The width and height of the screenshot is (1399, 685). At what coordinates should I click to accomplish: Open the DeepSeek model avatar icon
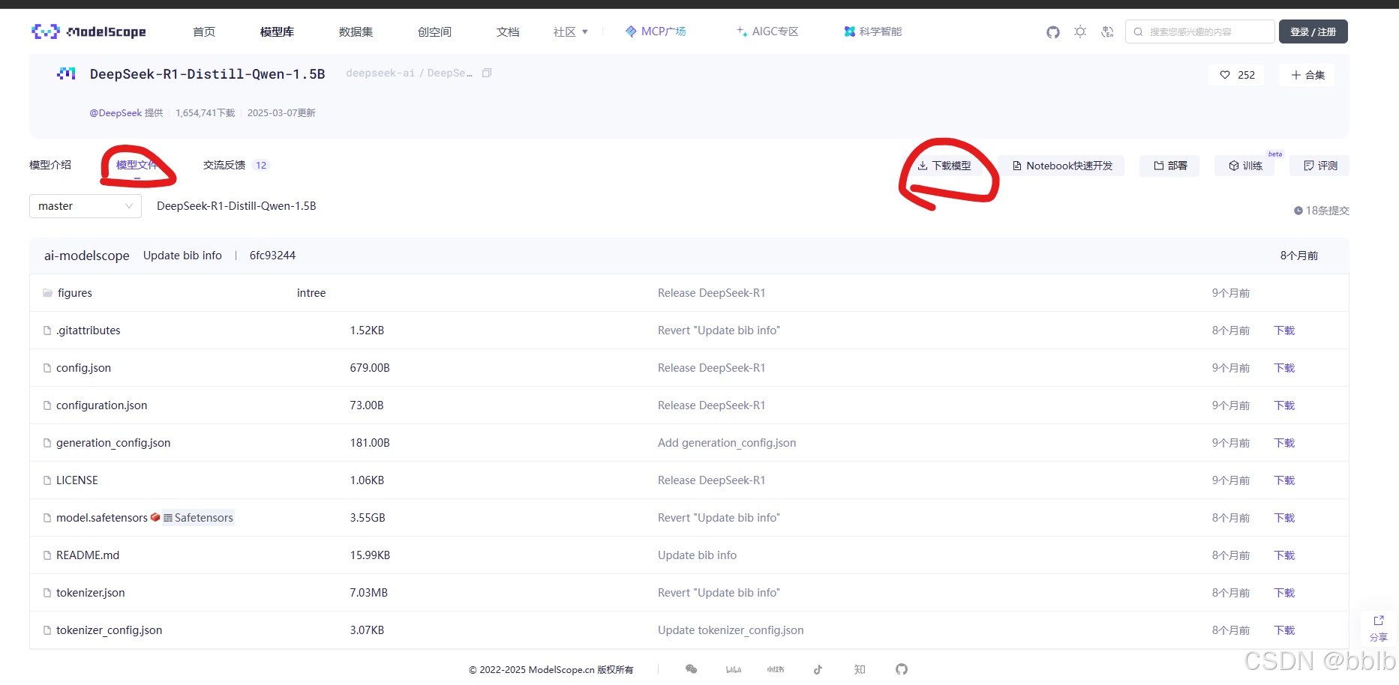[67, 73]
